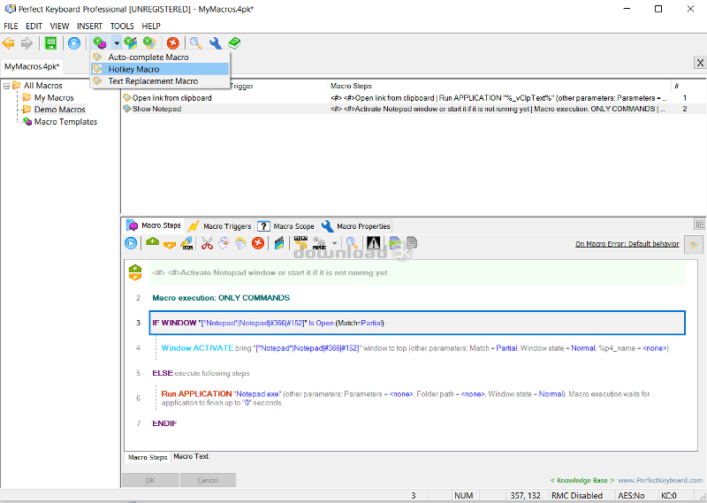Open 'On Macro Error: Default behavior' link

(627, 244)
